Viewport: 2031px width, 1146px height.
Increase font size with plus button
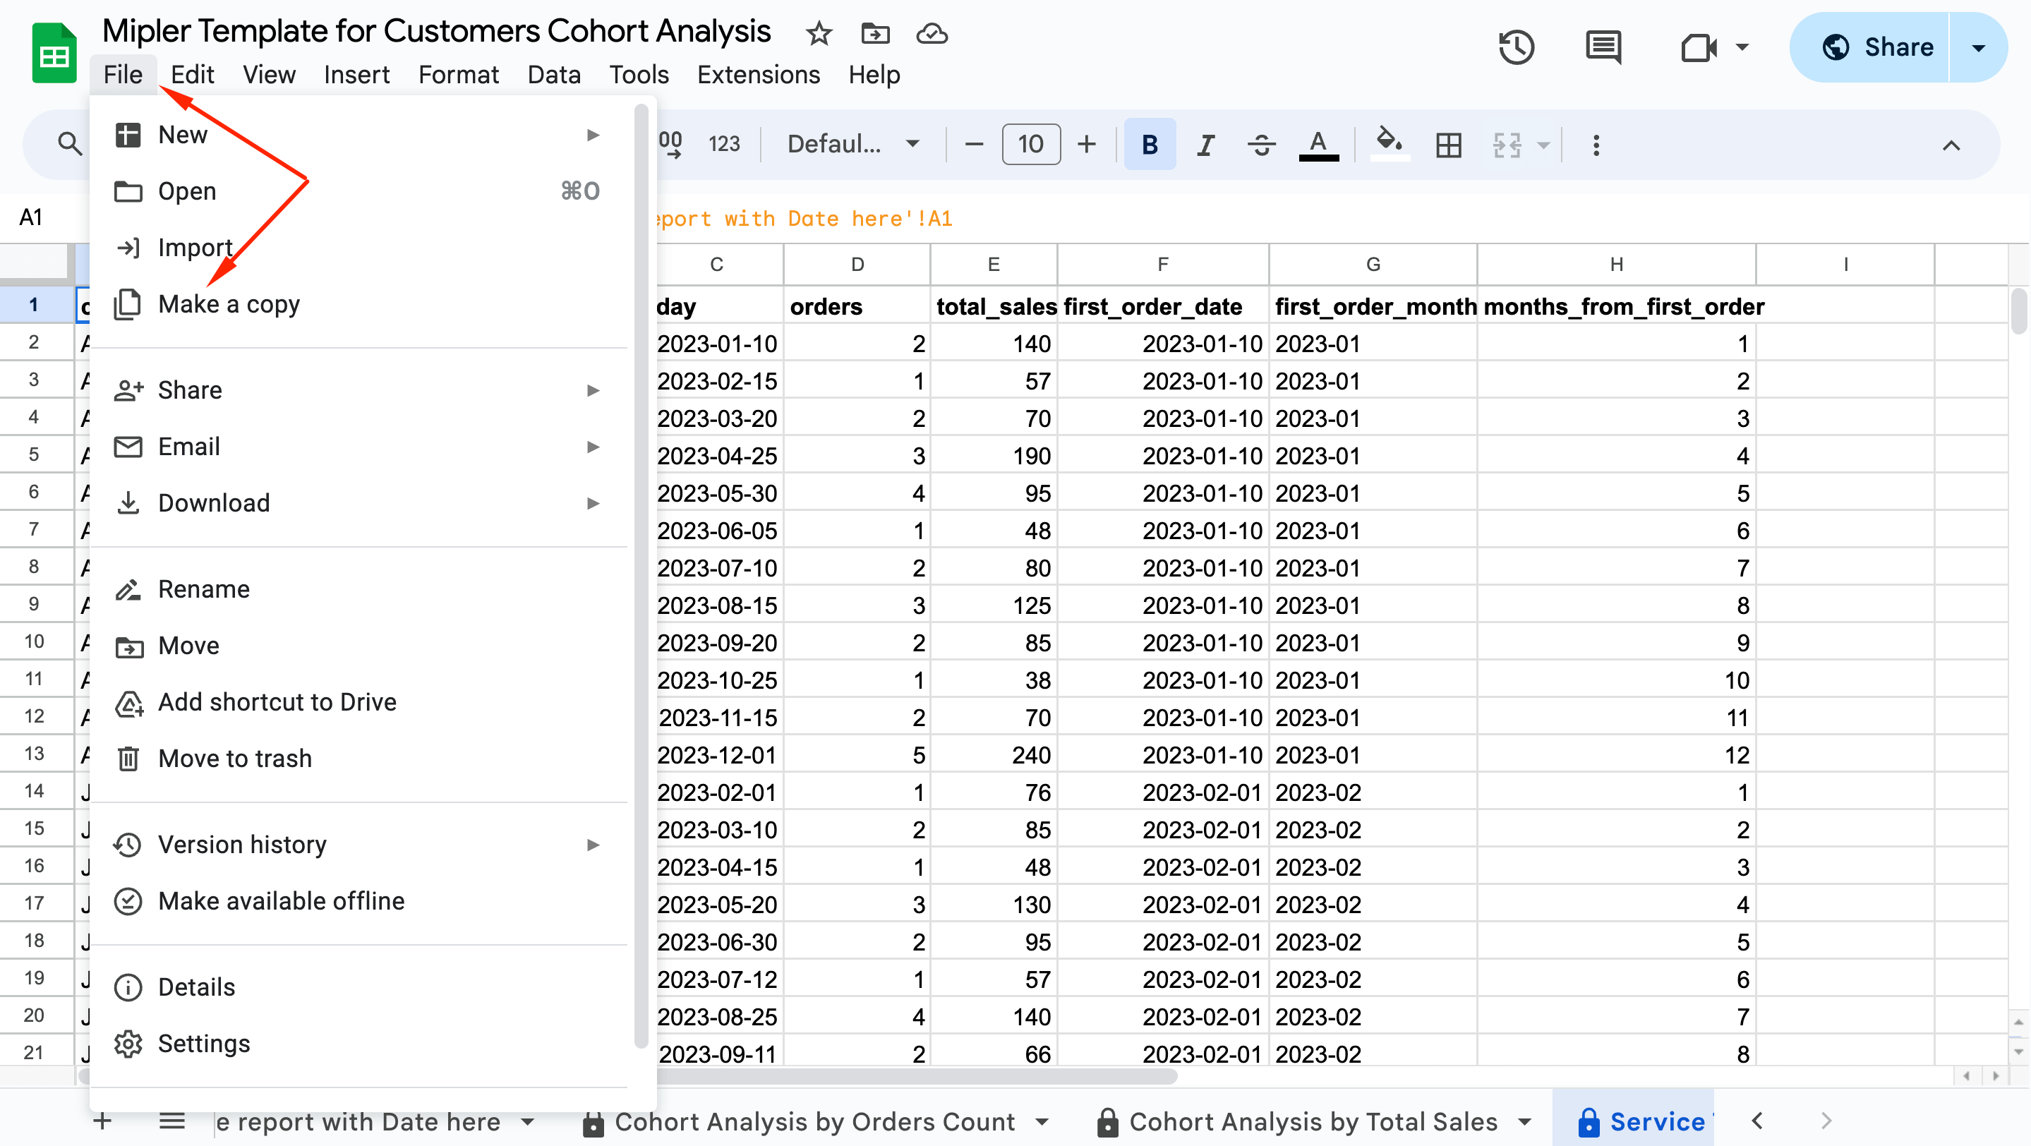1087,144
